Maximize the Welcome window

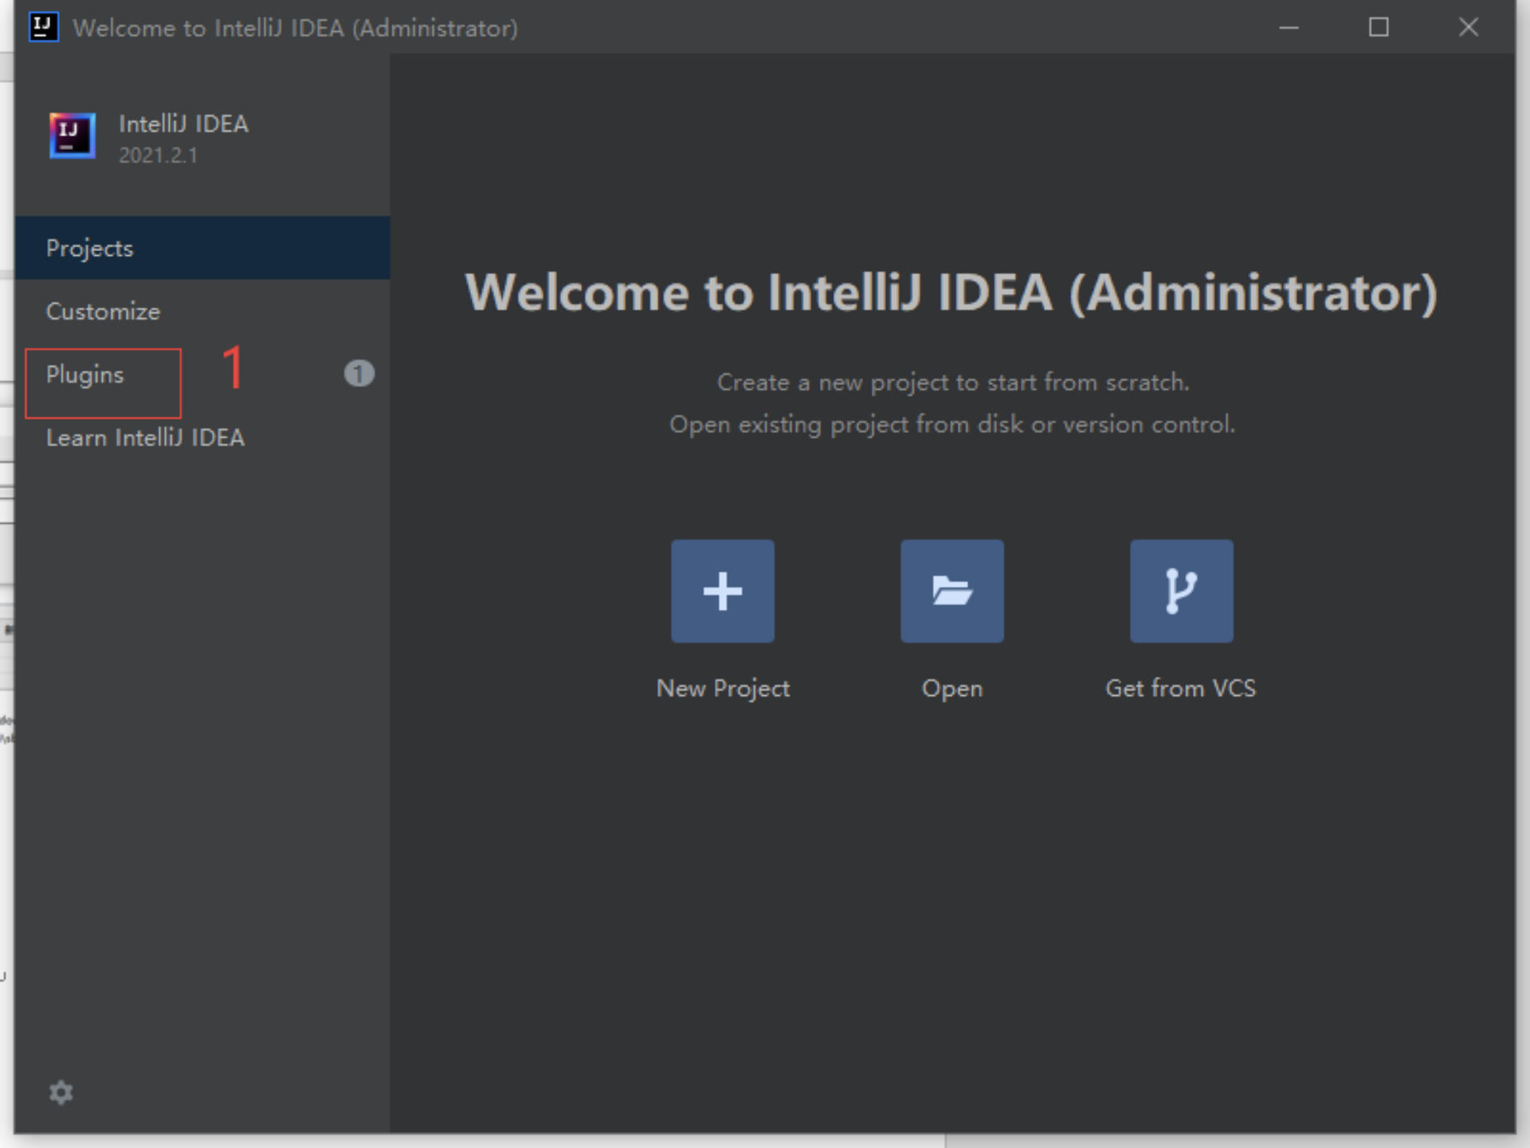click(1379, 28)
